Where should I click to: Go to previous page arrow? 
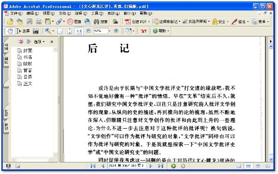coord(103,166)
